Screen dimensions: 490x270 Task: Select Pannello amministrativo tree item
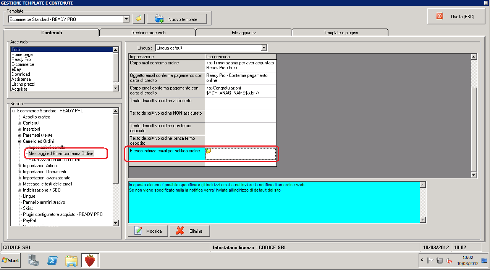coord(44,202)
